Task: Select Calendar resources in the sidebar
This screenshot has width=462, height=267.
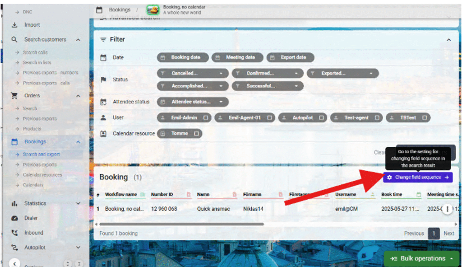Action: (42, 175)
